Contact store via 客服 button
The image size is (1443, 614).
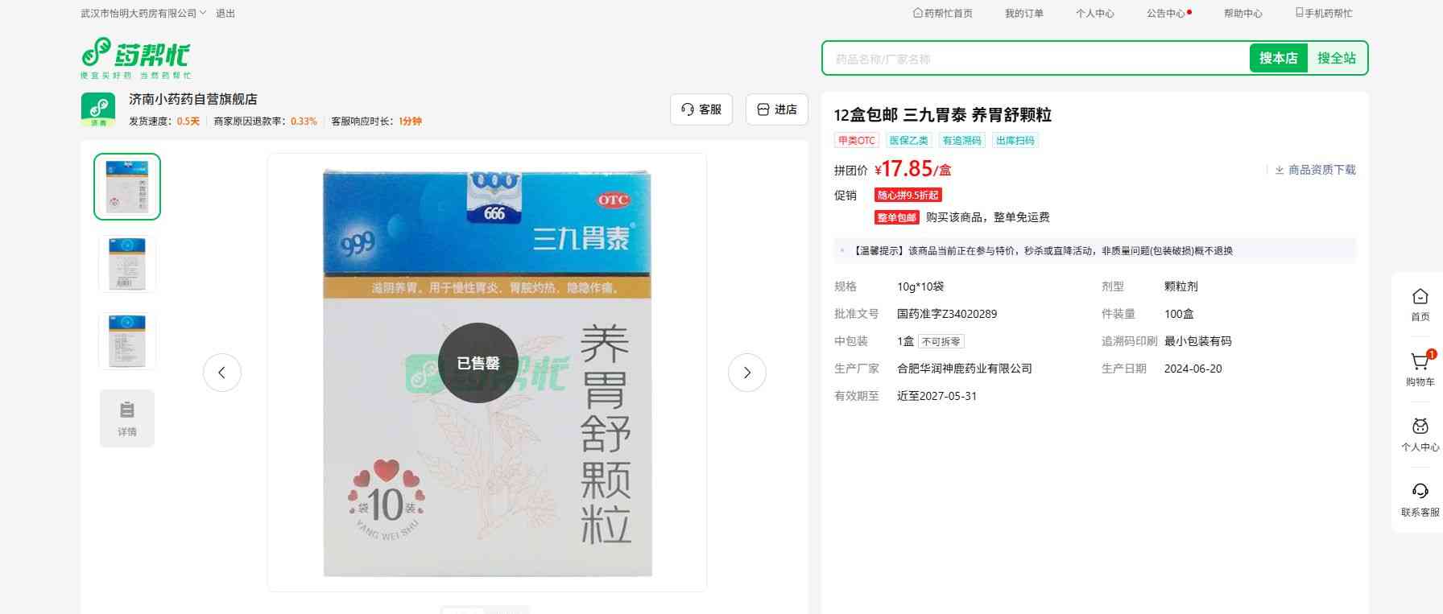pyautogui.click(x=701, y=109)
